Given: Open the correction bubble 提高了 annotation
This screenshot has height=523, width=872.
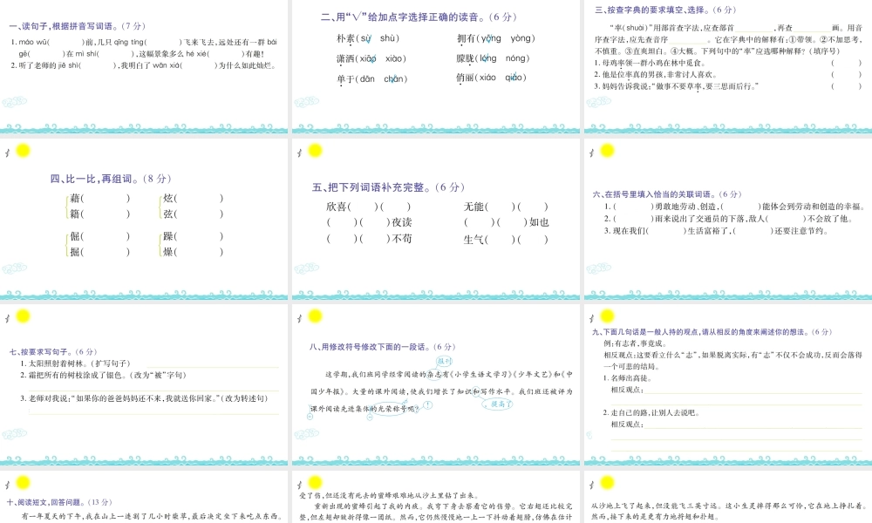Looking at the screenshot, I should pos(497,403).
